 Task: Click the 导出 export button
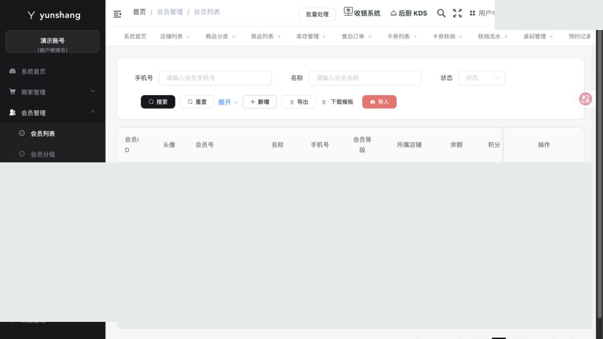[298, 102]
